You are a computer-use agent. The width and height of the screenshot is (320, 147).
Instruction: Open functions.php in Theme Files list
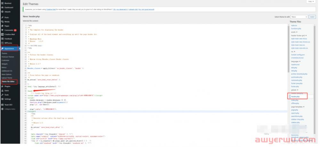(296, 28)
